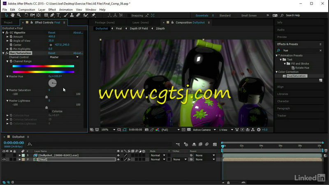This screenshot has height=185, width=329.
Task: Select the Rotation tool
Action: pos(26,15)
